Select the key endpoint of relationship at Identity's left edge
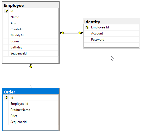This screenshot has height=134, width=142. [x=81, y=33]
